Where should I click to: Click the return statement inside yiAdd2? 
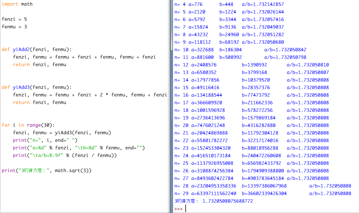[39, 65]
